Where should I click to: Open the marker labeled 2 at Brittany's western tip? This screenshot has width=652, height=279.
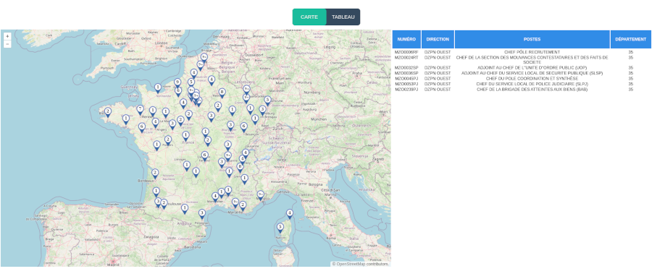point(108,113)
